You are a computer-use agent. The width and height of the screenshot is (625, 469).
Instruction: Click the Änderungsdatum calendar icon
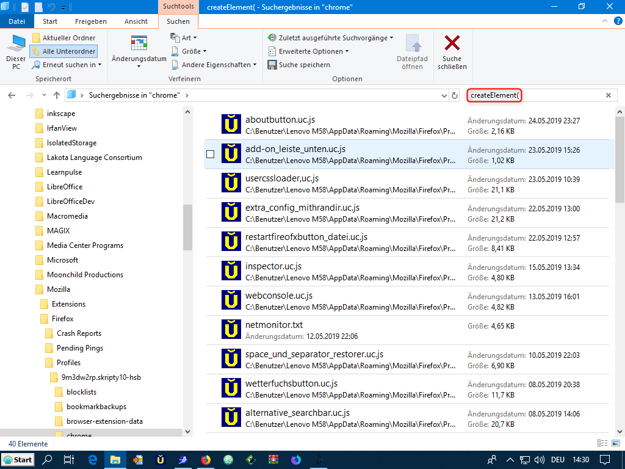(x=139, y=44)
